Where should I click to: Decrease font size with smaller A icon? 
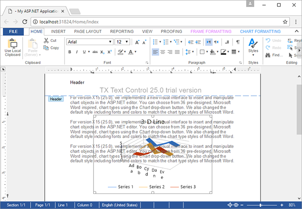coord(144,42)
